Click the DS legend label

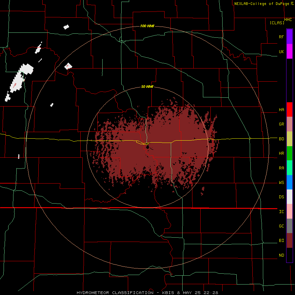click(x=281, y=197)
